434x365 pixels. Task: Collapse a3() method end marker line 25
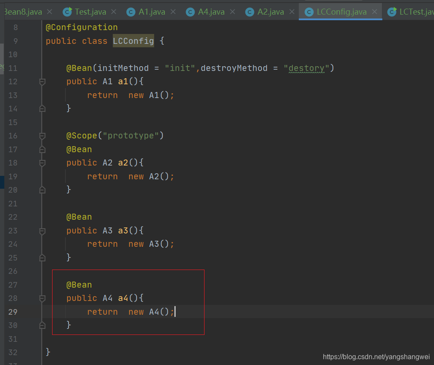42,258
